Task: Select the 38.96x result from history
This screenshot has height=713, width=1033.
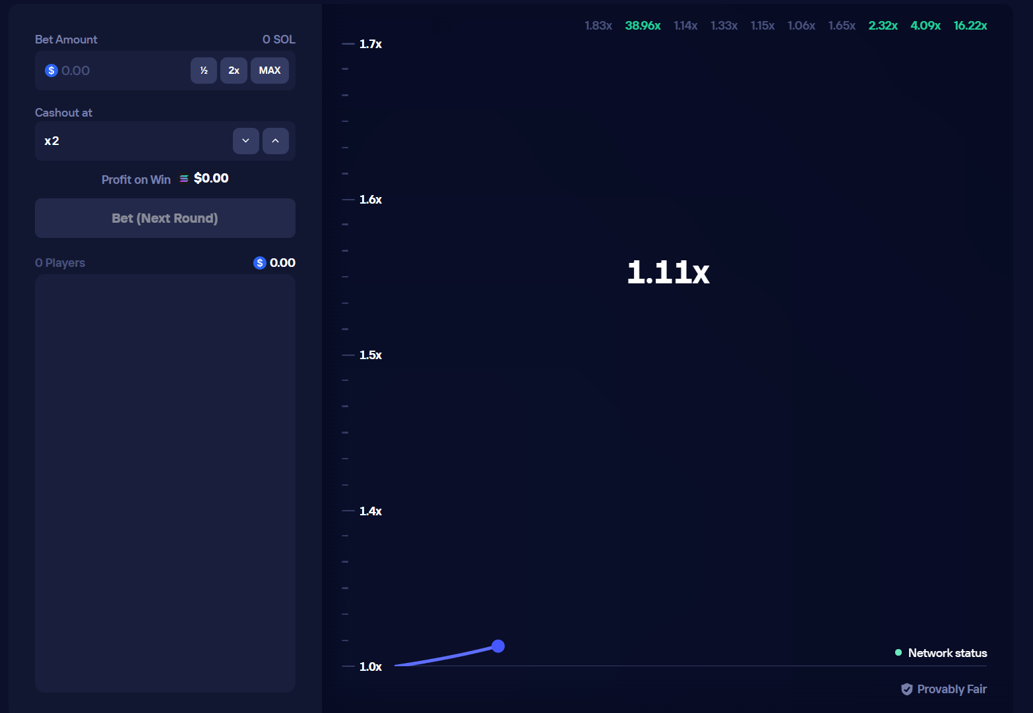Action: pyautogui.click(x=642, y=25)
